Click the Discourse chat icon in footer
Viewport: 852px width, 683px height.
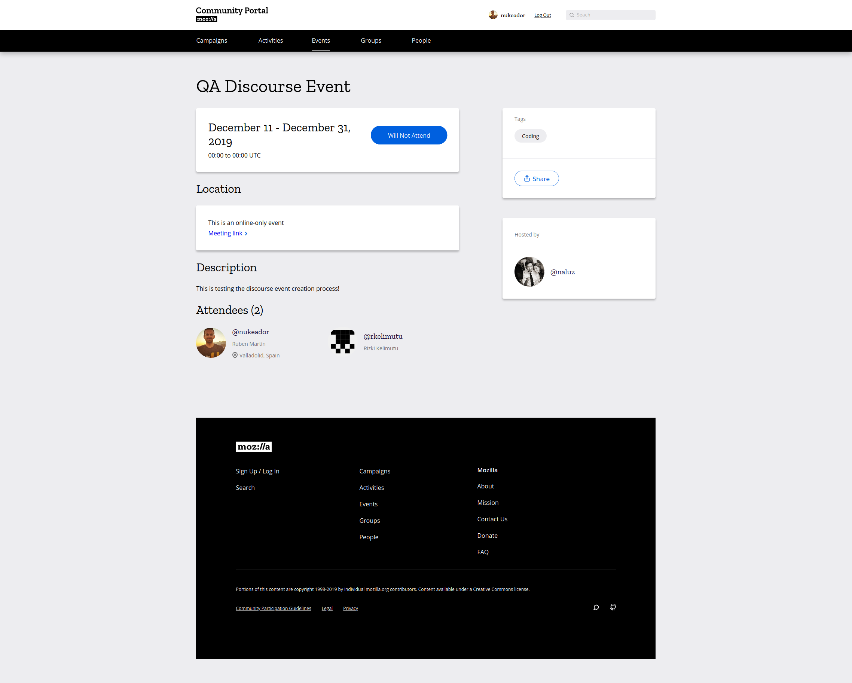click(x=596, y=607)
